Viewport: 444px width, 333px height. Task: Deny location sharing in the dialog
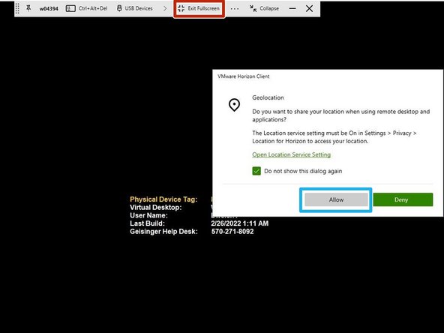403,199
